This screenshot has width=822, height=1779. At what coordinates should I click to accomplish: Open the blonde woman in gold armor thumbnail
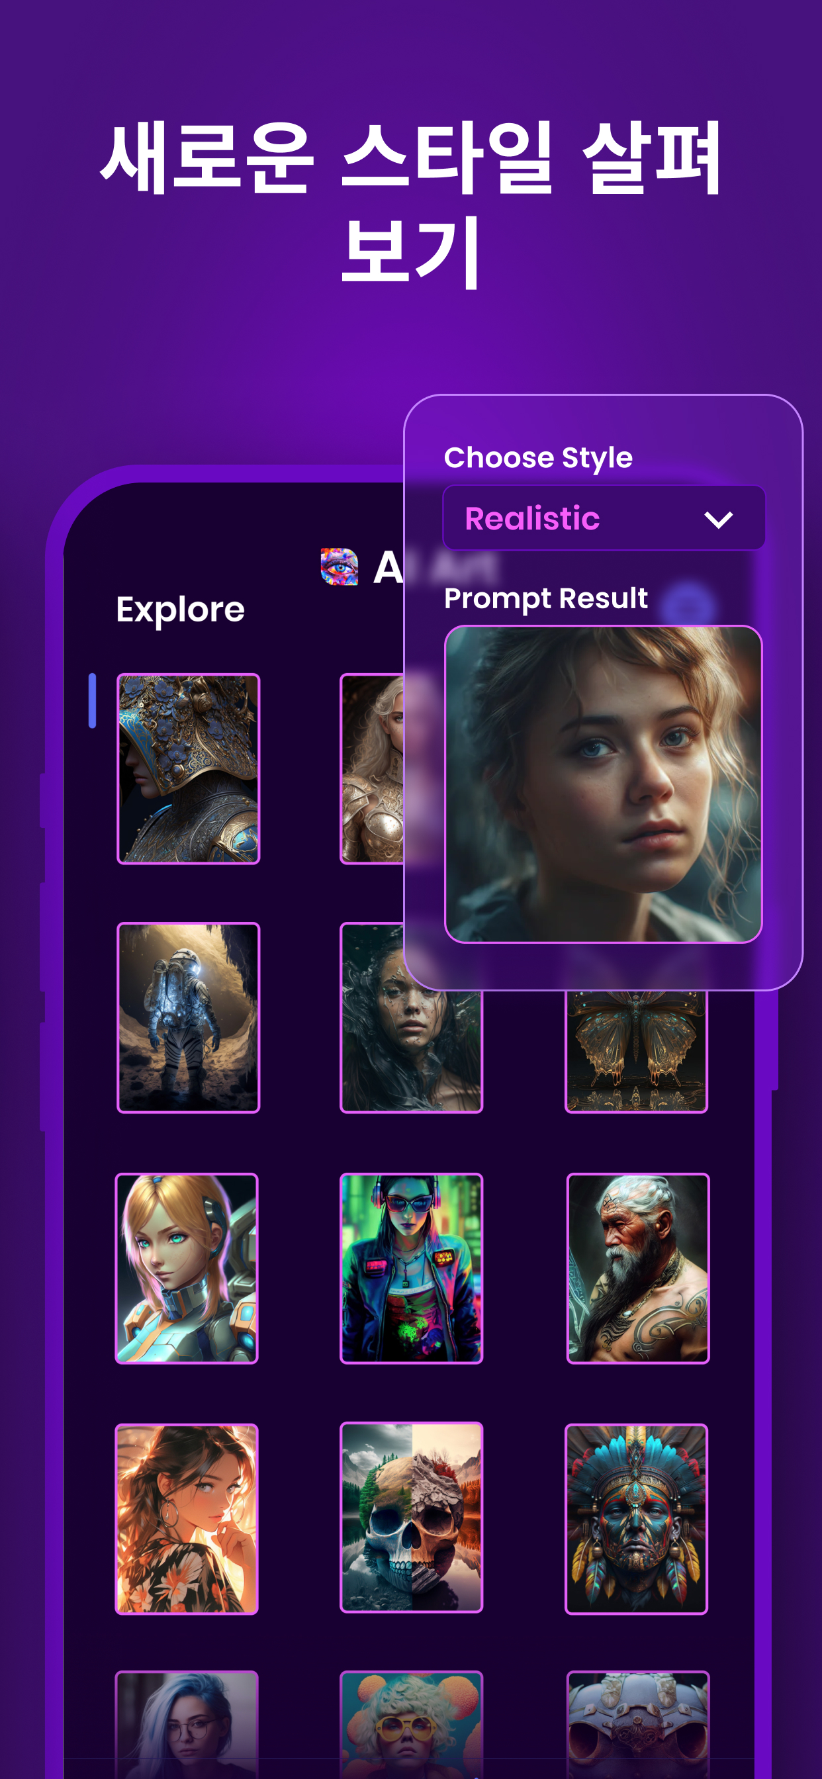tap(373, 768)
